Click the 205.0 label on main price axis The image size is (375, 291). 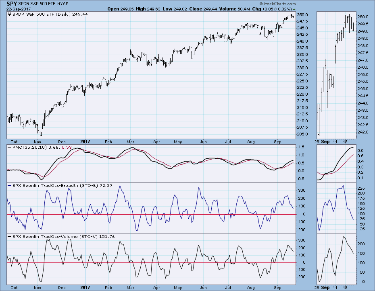pyautogui.click(x=302, y=134)
